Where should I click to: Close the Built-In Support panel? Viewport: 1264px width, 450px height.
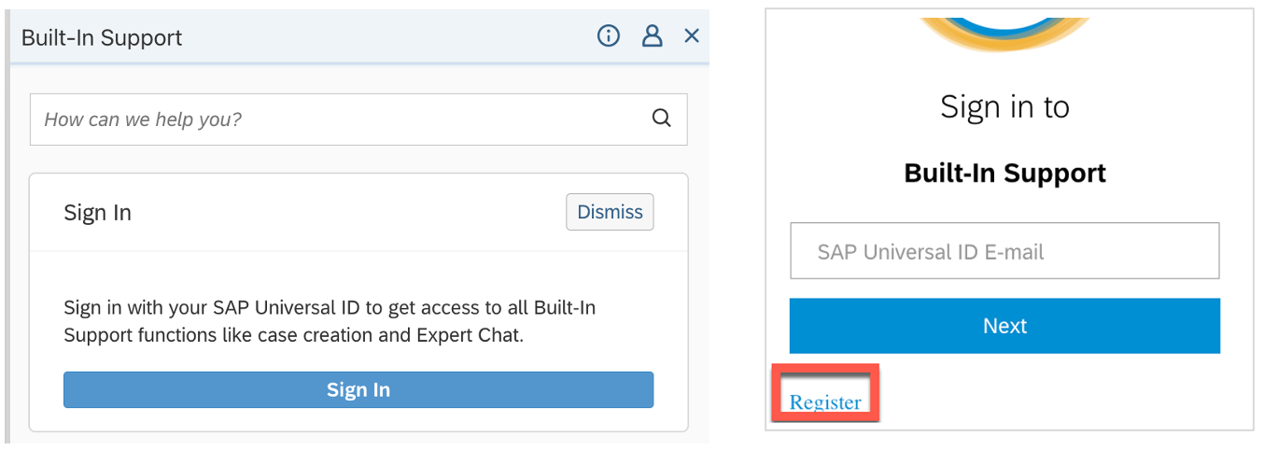pyautogui.click(x=692, y=36)
